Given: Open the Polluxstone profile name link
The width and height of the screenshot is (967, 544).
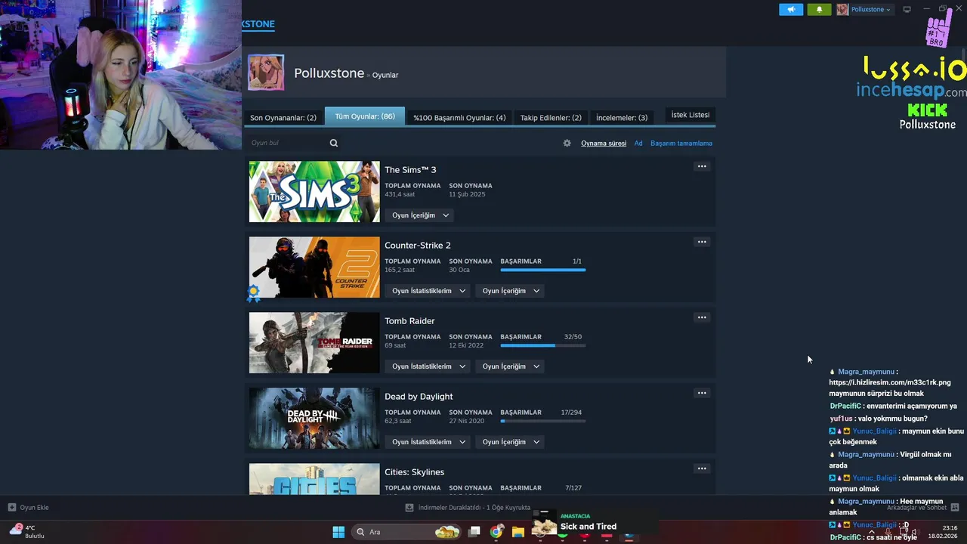Looking at the screenshot, I should (x=329, y=73).
